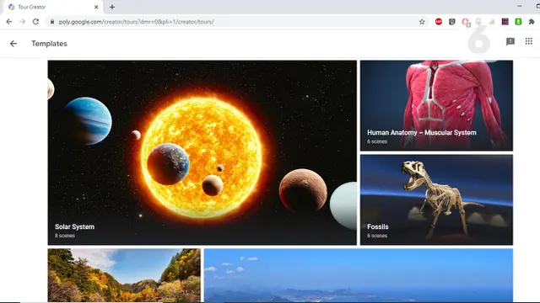
Task: Bookmark this page with the star icon
Action: coord(422,22)
